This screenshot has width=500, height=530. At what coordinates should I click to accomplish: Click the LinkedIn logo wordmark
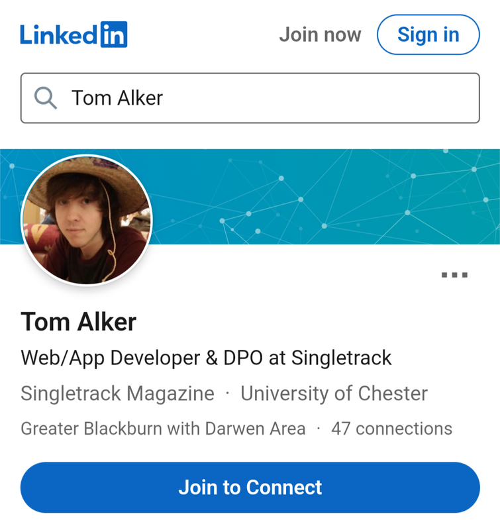74,34
